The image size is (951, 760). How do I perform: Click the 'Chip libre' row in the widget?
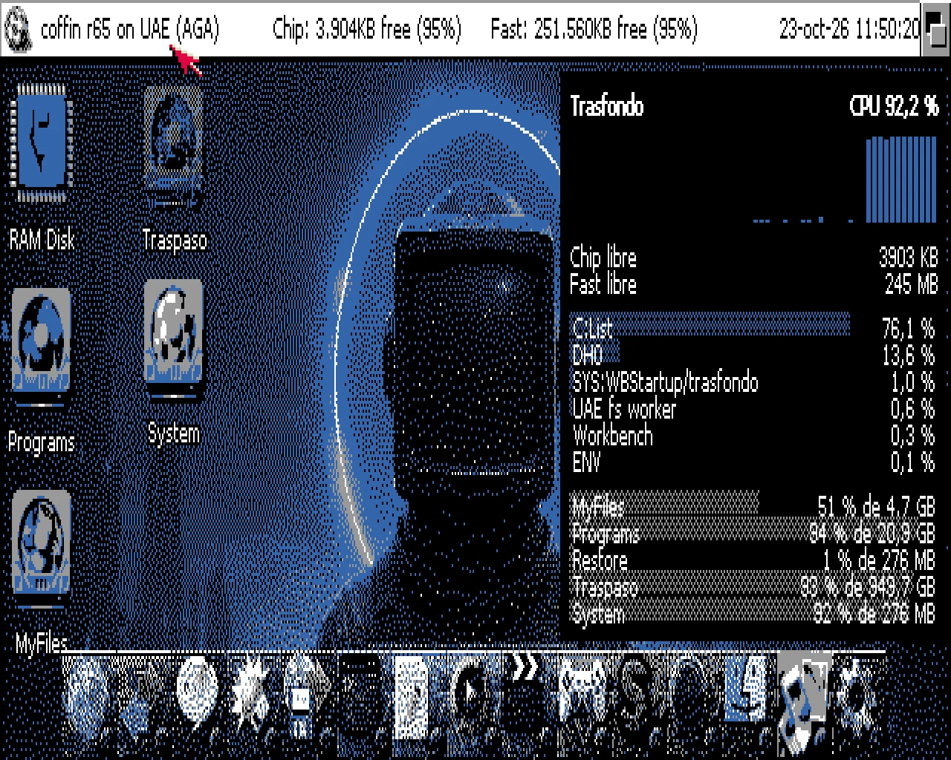click(x=753, y=258)
